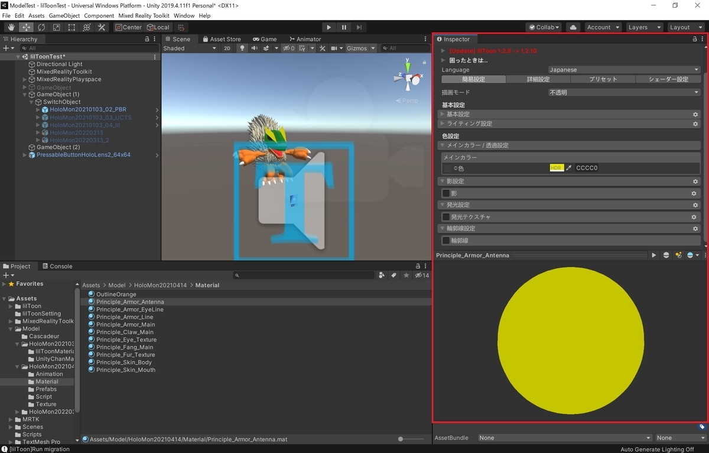Start Play mode
The width and height of the screenshot is (709, 453).
pyautogui.click(x=329, y=27)
